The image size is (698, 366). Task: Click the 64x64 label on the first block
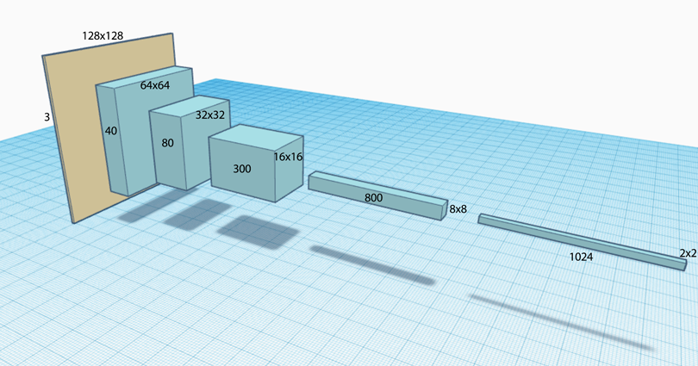tap(155, 85)
